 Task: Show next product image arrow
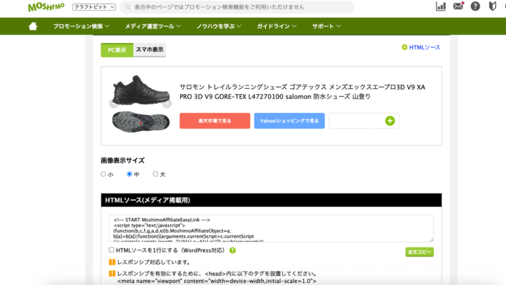pos(167,104)
